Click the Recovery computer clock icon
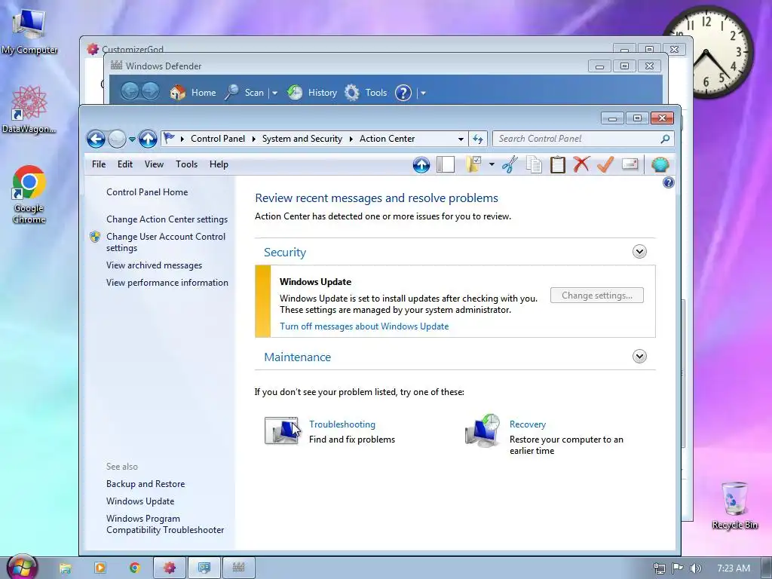 482,430
